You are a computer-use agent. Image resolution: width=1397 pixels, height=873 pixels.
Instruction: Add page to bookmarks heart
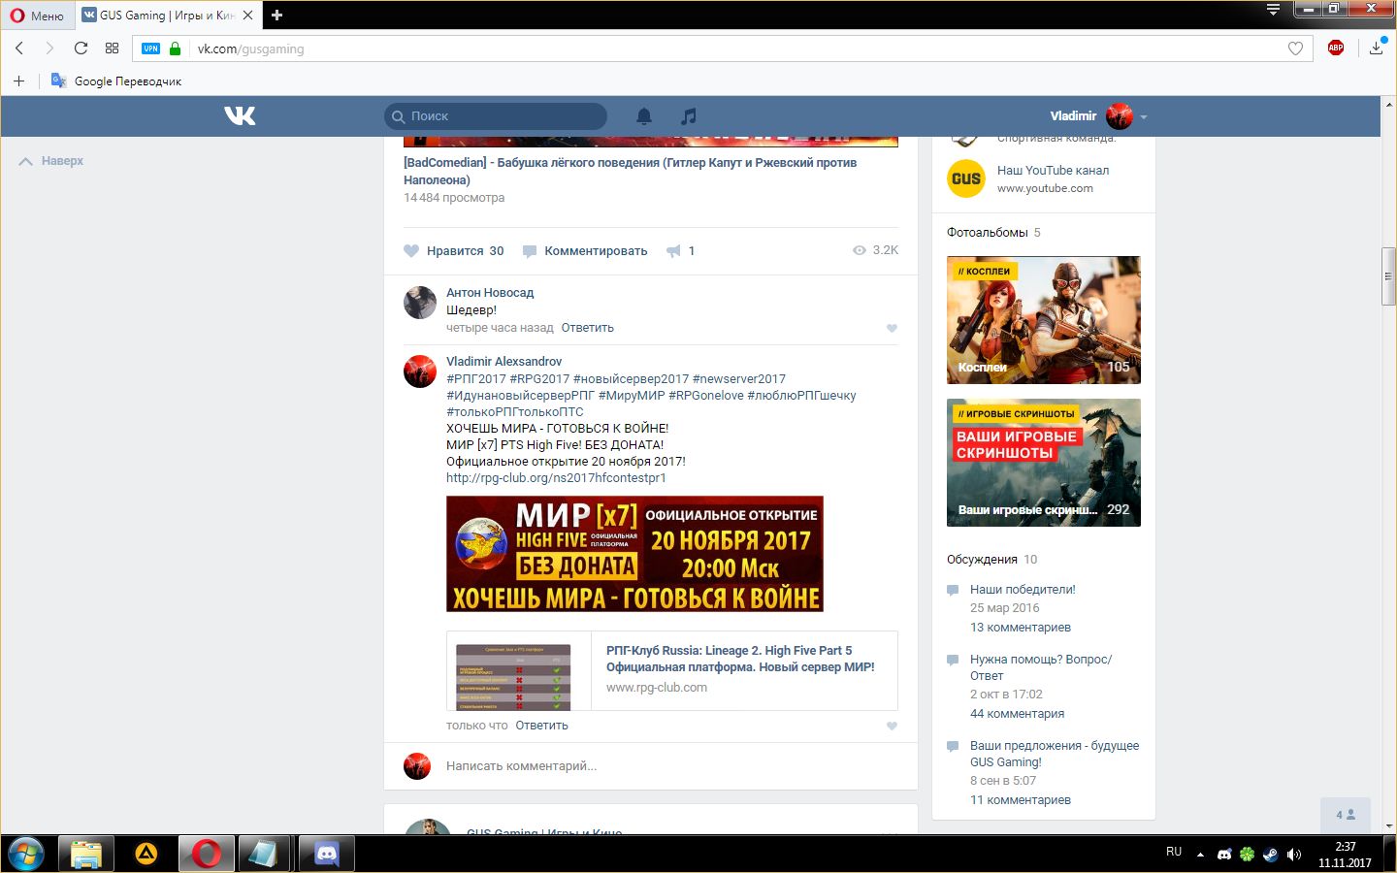pyautogui.click(x=1295, y=48)
